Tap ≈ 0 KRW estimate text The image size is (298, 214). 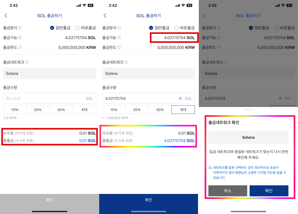(x=10, y=118)
